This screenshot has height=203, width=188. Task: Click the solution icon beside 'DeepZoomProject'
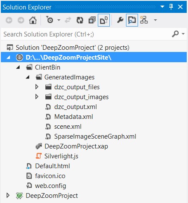point(10,48)
